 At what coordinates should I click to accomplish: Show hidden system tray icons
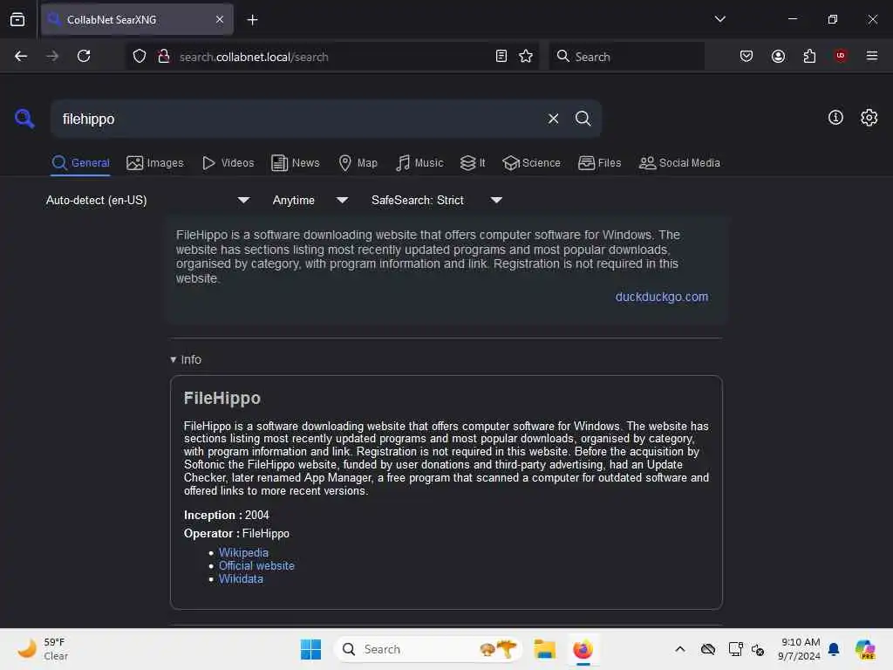tap(680, 649)
